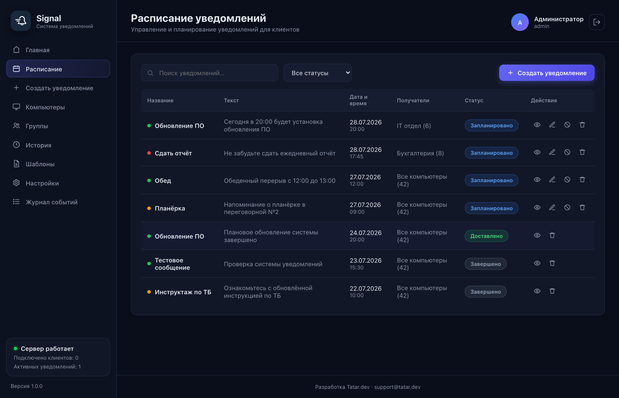
Task: Click Завершено badge for Тестовое сообщение
Action: 485,264
